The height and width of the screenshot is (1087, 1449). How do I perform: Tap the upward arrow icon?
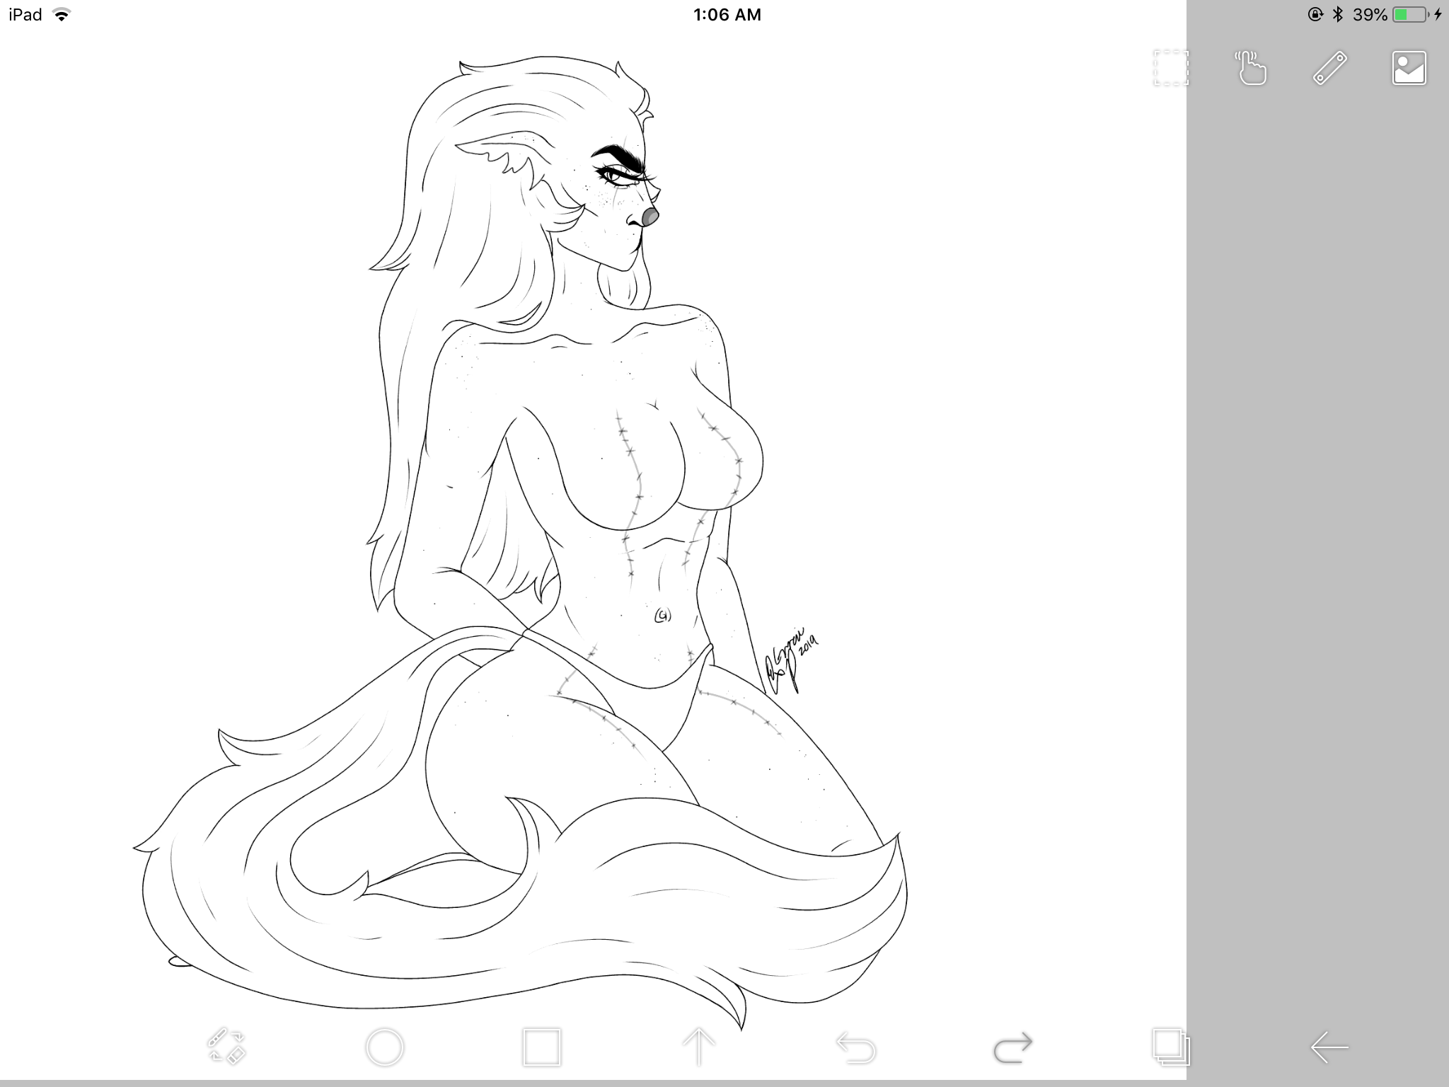coord(698,1047)
